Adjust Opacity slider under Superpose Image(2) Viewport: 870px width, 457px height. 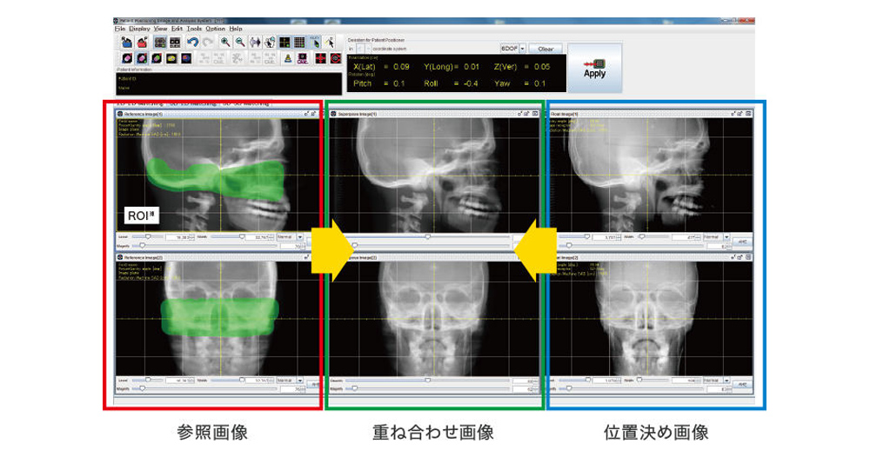(427, 381)
